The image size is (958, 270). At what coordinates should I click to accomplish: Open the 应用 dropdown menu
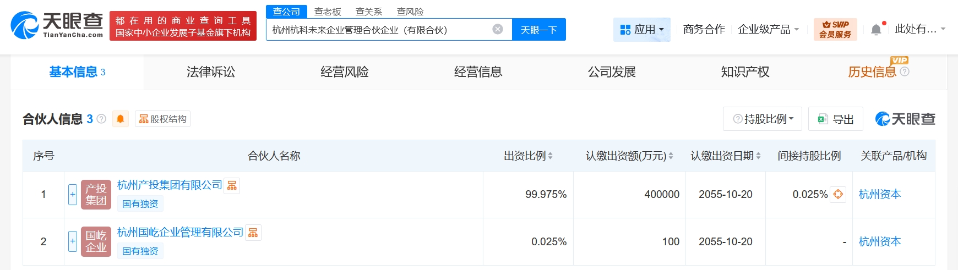tap(641, 29)
